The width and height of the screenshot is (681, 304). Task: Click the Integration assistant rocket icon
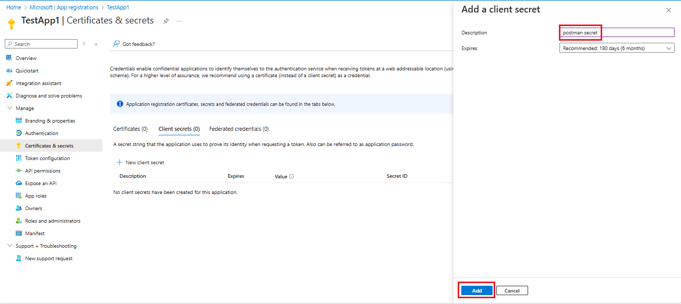coord(9,83)
